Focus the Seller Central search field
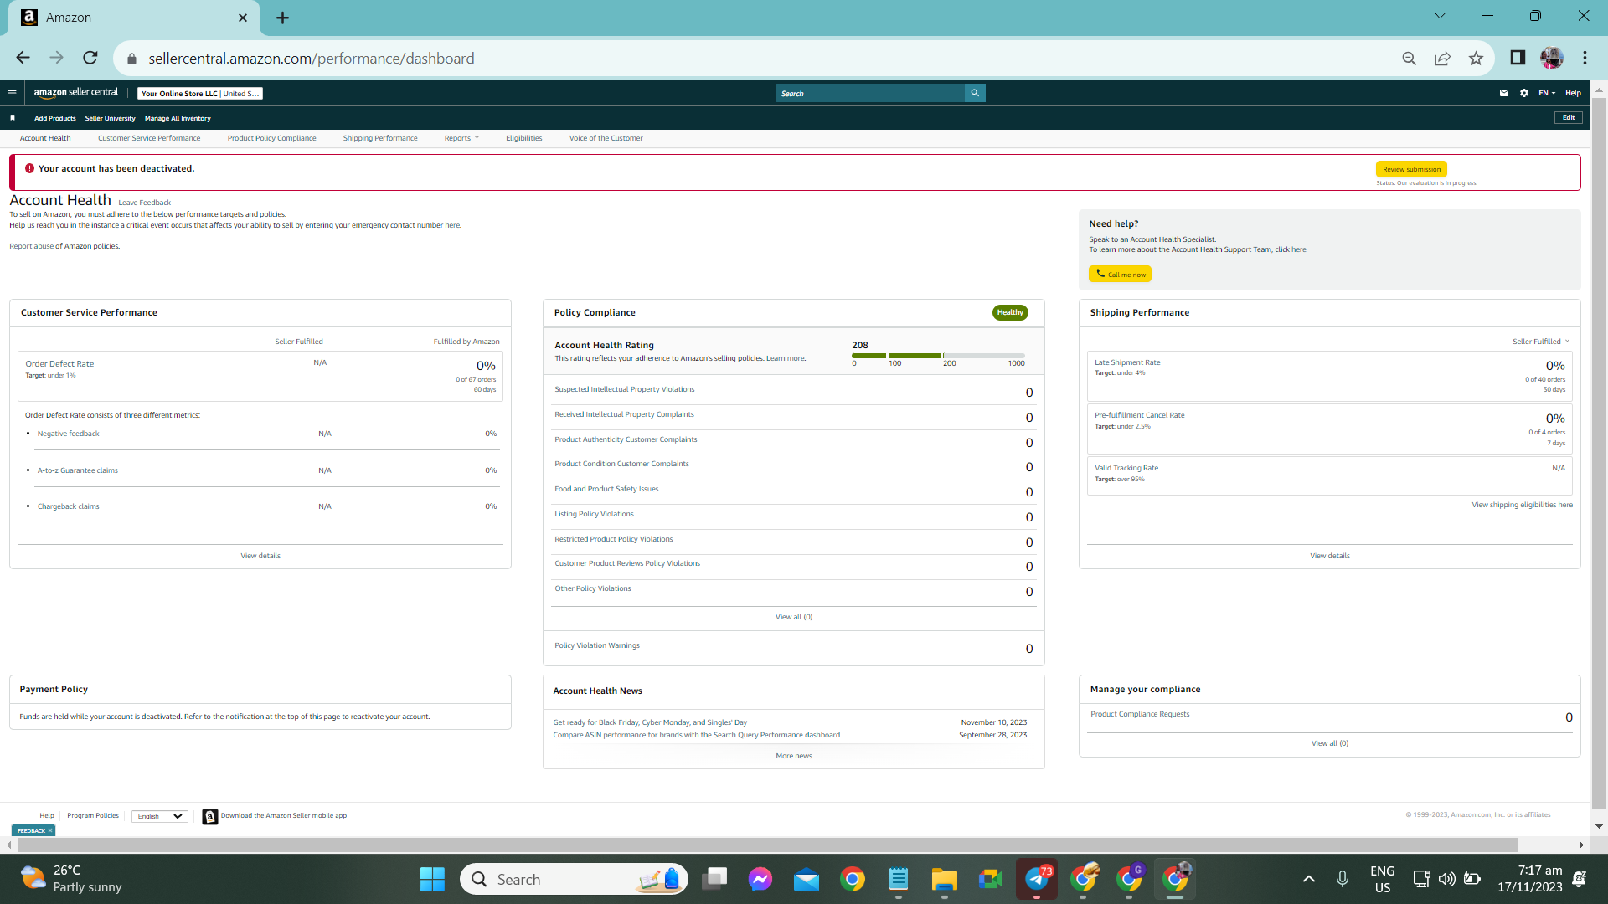The height and width of the screenshot is (904, 1608). 871,93
